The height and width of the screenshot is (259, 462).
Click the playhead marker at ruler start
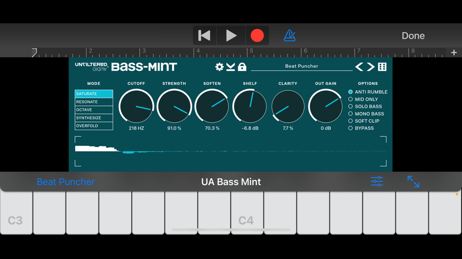tap(34, 52)
